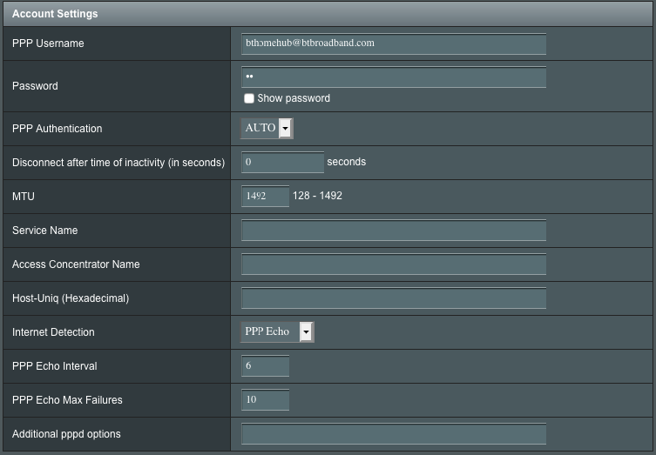656x455 pixels.
Task: Click the Service Name text box
Action: pos(393,231)
